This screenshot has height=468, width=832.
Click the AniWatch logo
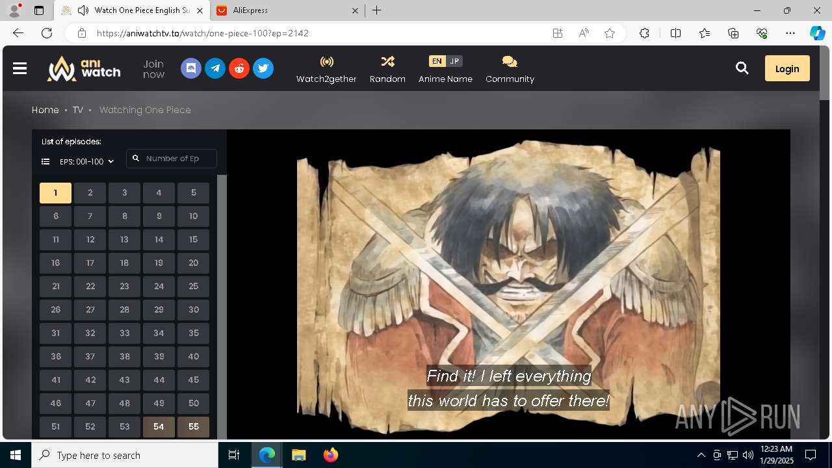(x=84, y=68)
